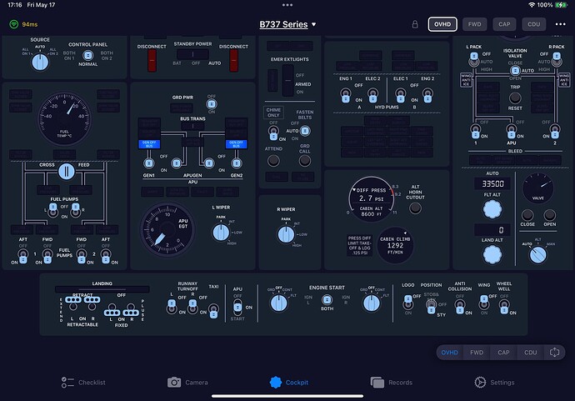Push the outflow valve OPEN button
This screenshot has width=575, height=401.
(x=549, y=215)
